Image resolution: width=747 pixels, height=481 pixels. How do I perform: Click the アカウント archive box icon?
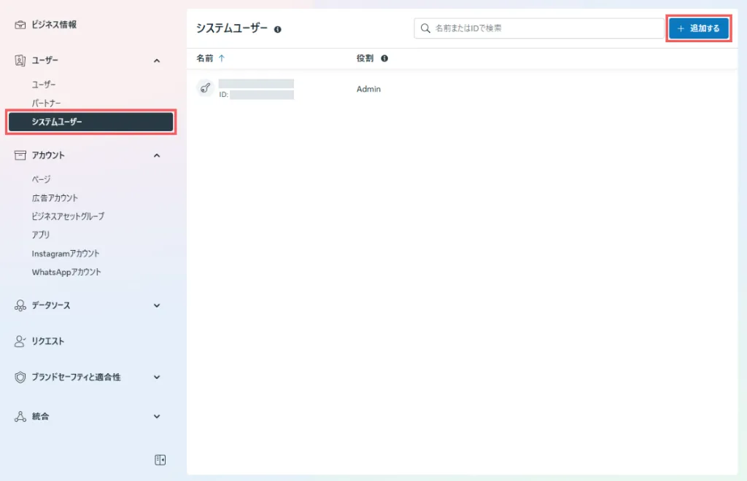20,155
